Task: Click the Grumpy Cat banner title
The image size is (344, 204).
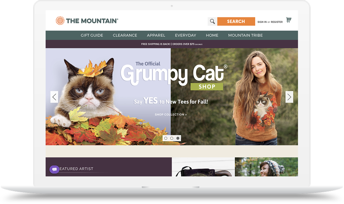Action: click(x=174, y=75)
